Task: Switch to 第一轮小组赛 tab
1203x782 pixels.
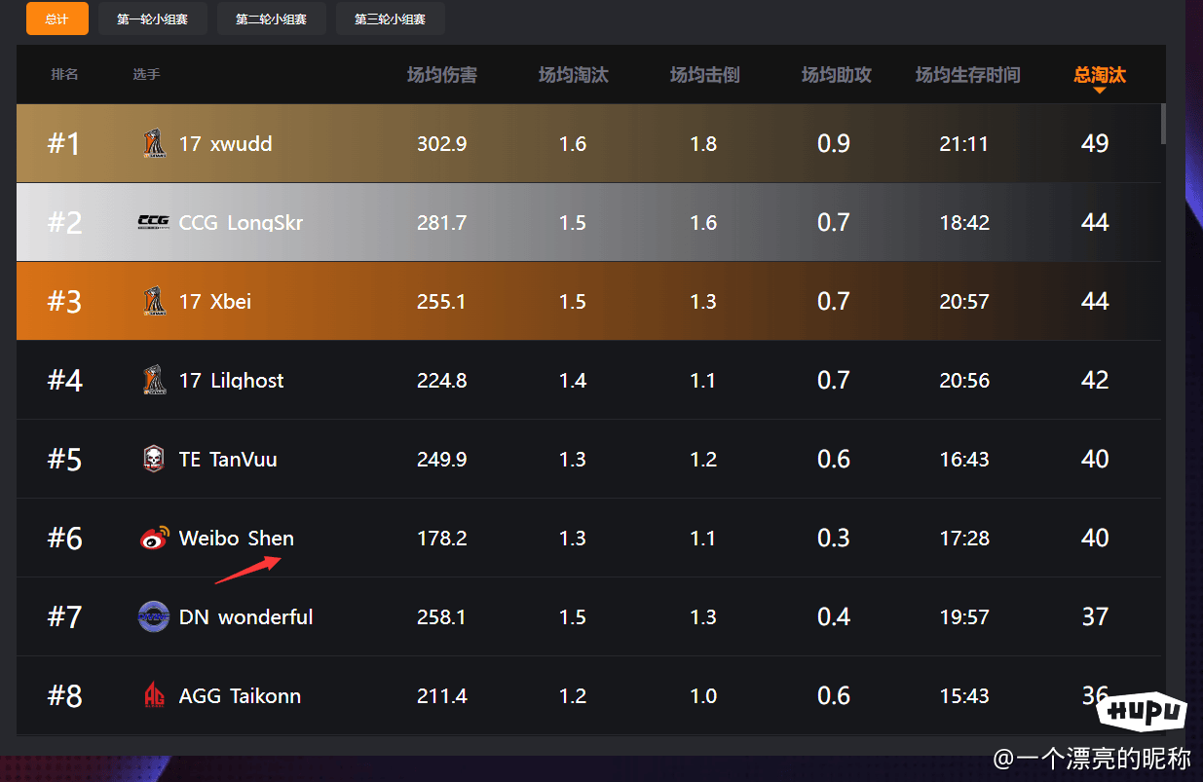Action: coord(153,19)
